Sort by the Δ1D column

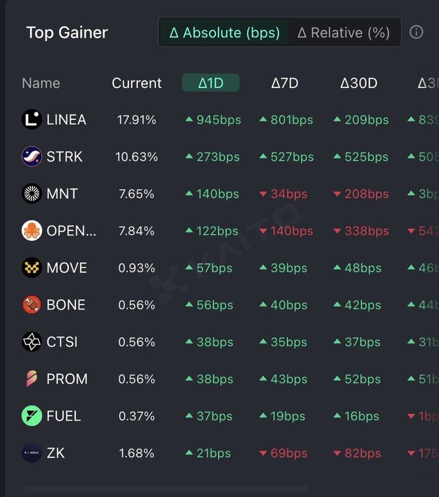tap(210, 83)
